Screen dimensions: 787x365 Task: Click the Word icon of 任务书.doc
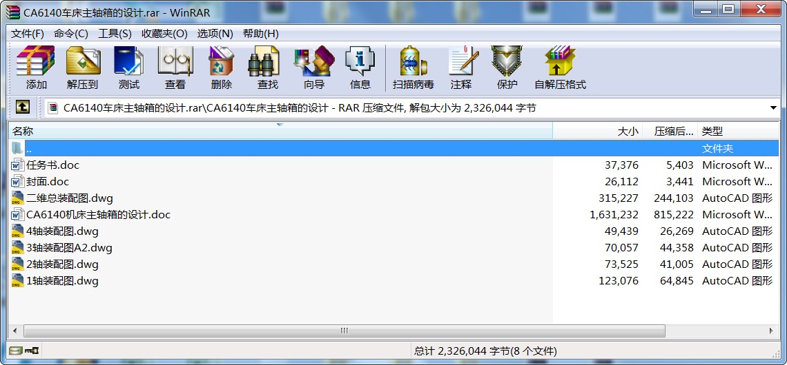point(17,165)
